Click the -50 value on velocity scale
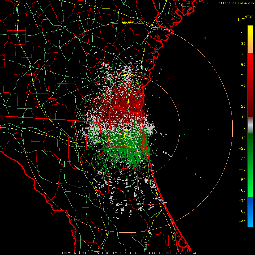 click(242, 180)
